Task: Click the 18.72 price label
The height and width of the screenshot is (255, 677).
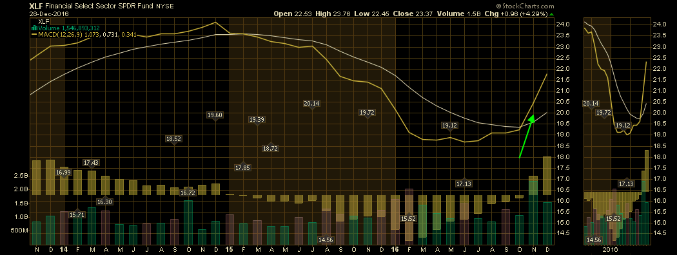Action: [x=270, y=148]
